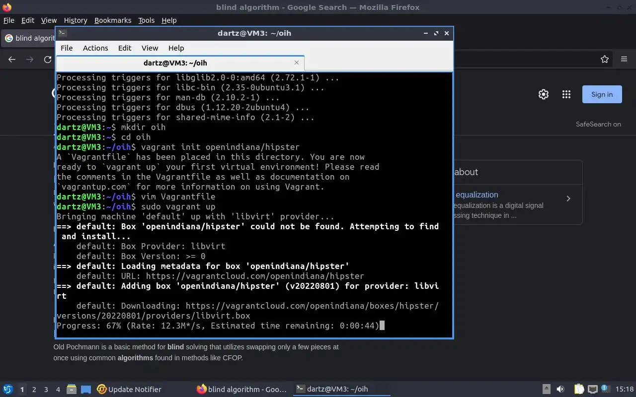Image resolution: width=636 pixels, height=397 pixels.
Task: Click SafeSearch on label
Action: click(598, 124)
